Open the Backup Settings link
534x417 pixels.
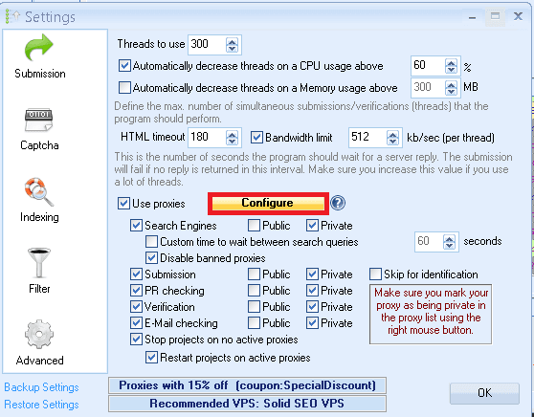pos(41,387)
